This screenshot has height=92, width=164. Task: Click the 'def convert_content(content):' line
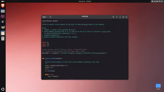click(52, 59)
